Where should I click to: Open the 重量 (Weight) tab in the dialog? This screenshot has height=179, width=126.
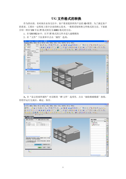[39, 120]
